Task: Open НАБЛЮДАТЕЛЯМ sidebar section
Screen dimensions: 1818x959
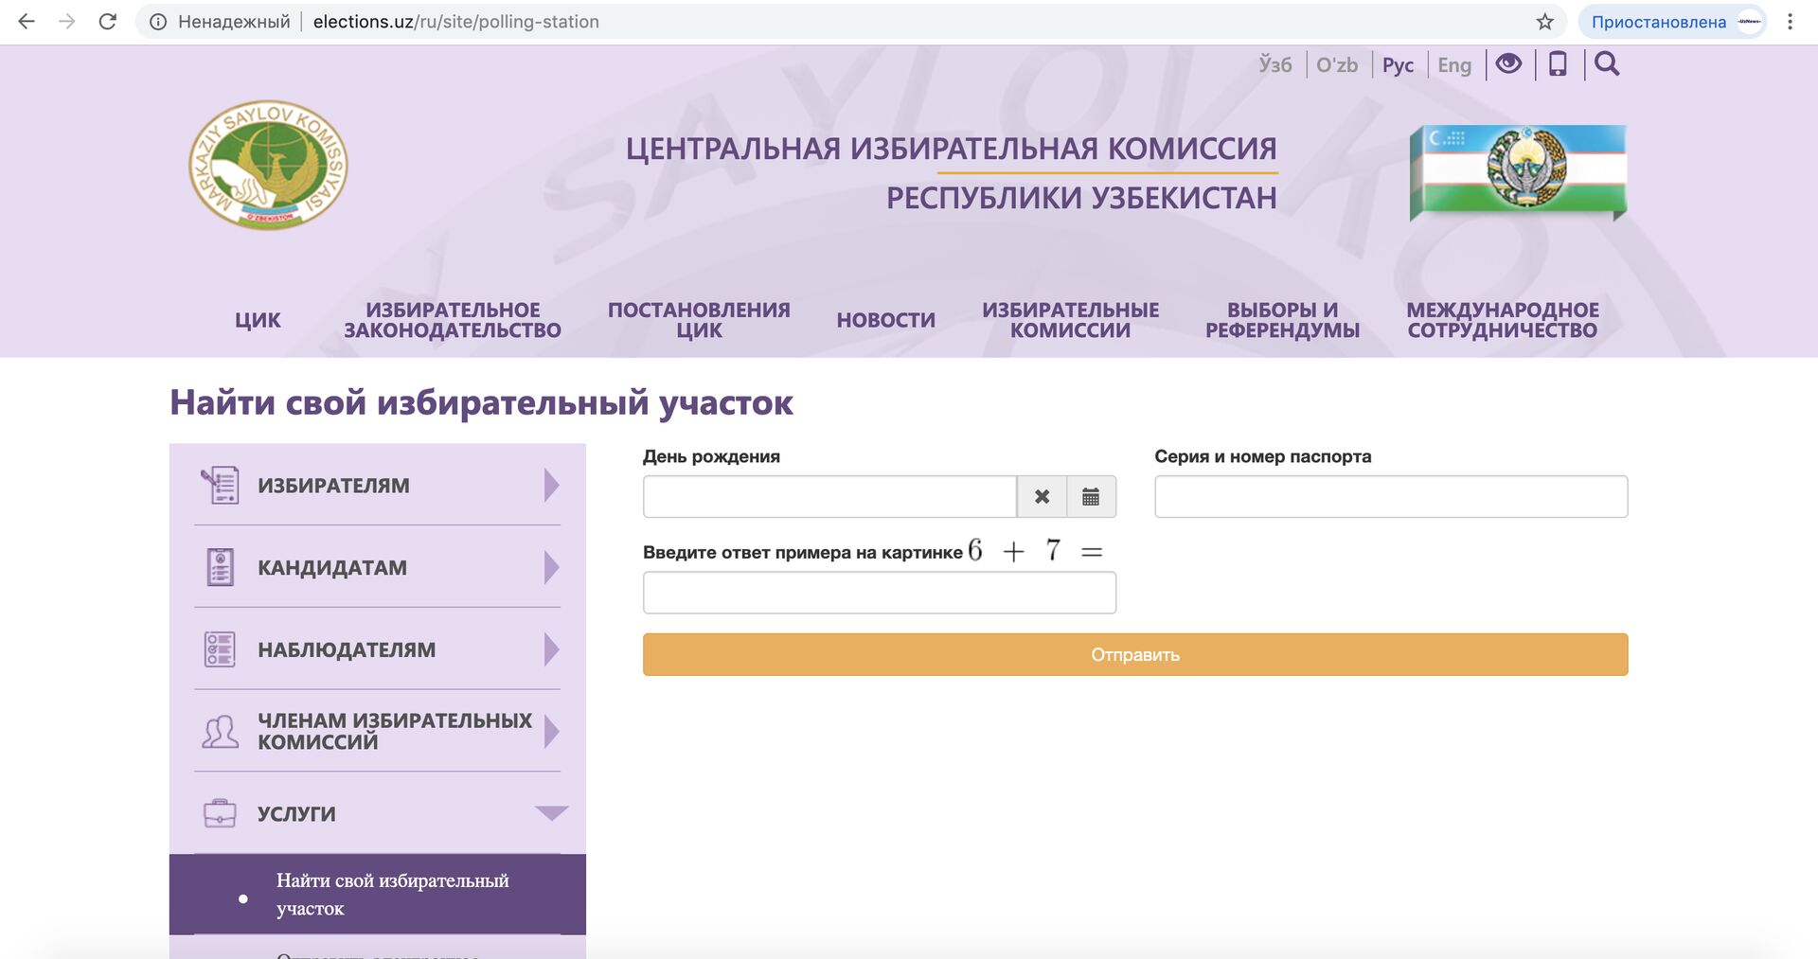Action: coord(377,649)
